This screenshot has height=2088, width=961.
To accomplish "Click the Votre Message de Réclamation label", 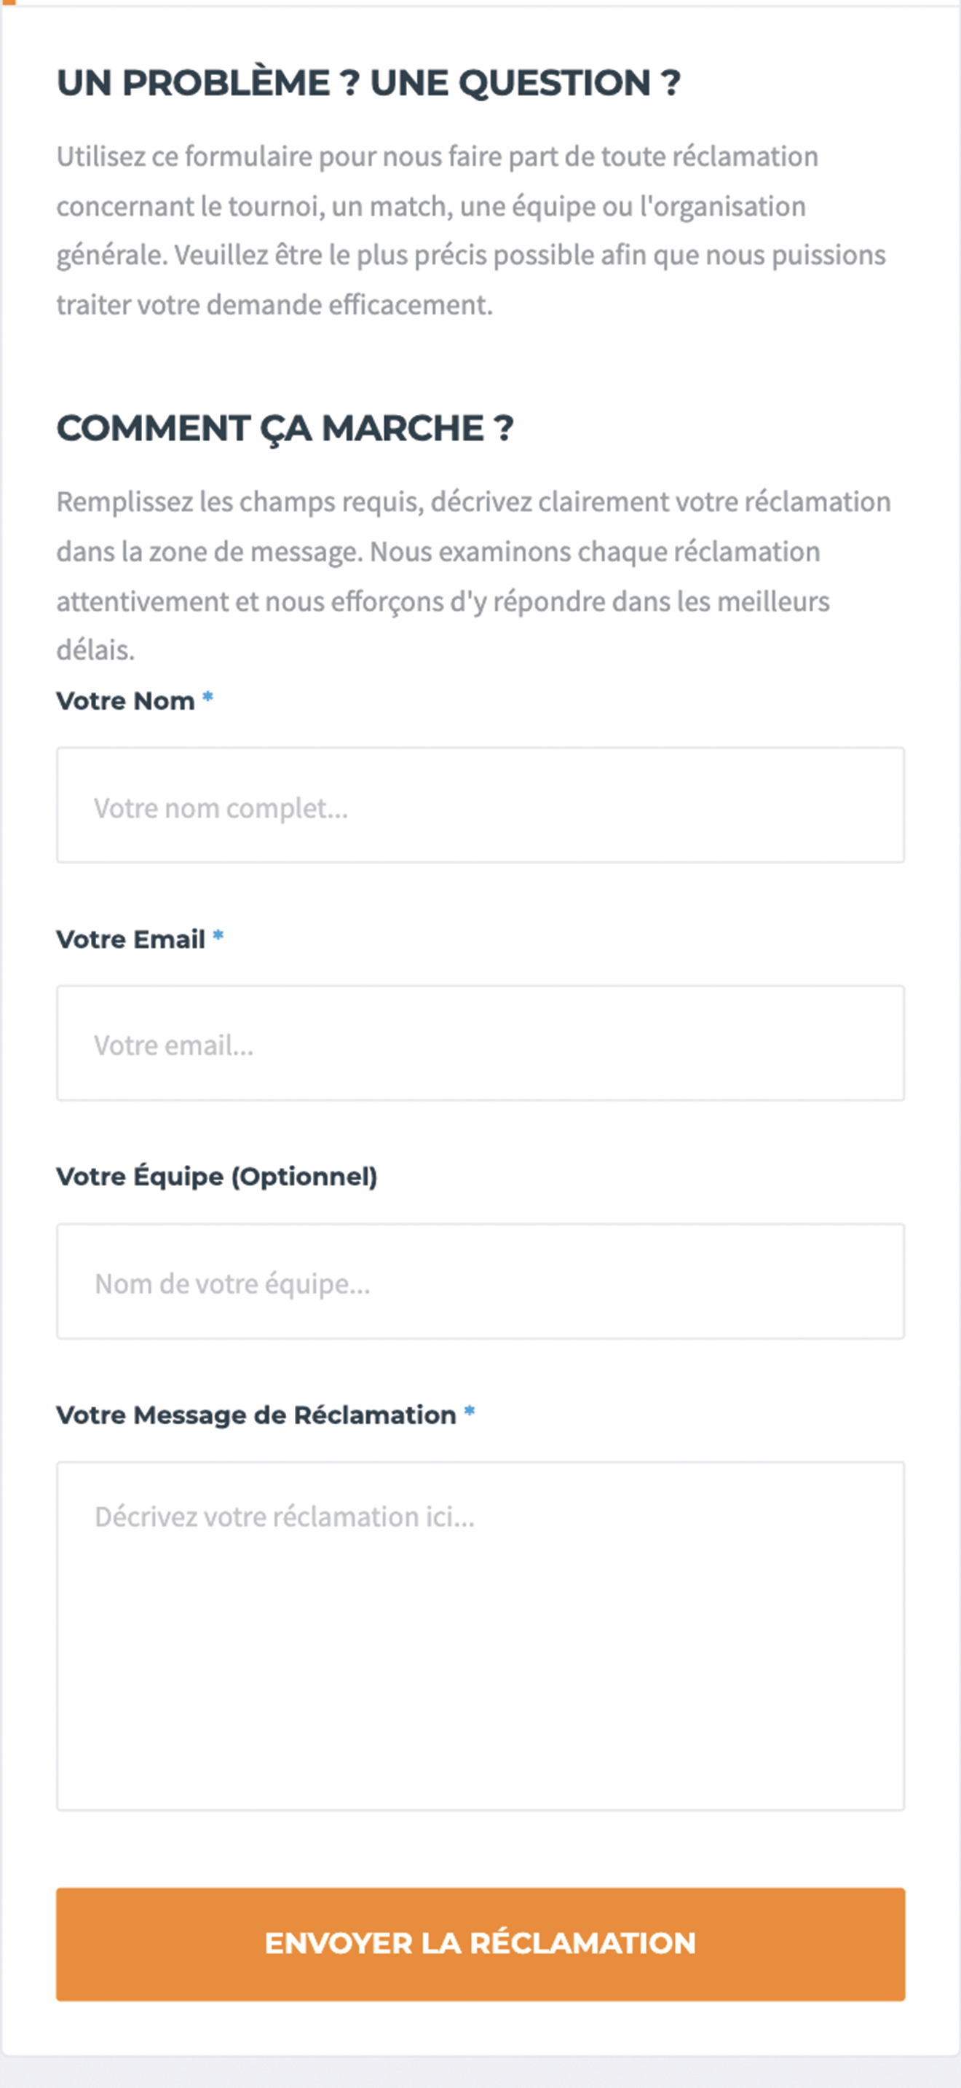I will tap(256, 1415).
